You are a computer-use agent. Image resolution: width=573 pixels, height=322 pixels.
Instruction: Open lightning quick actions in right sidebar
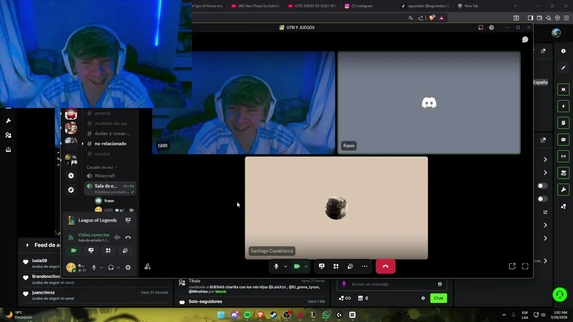pyautogui.click(x=564, y=106)
